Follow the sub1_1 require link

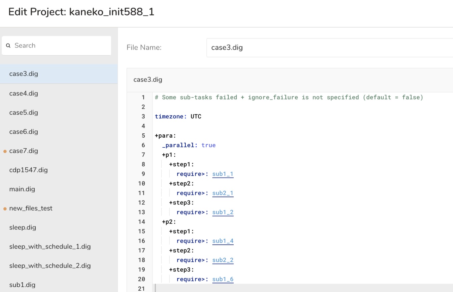pos(223,174)
